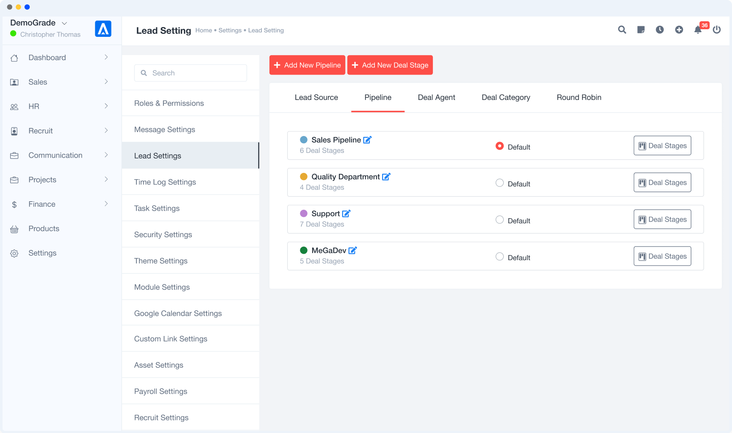Switch to the Deal Category tab

506,97
